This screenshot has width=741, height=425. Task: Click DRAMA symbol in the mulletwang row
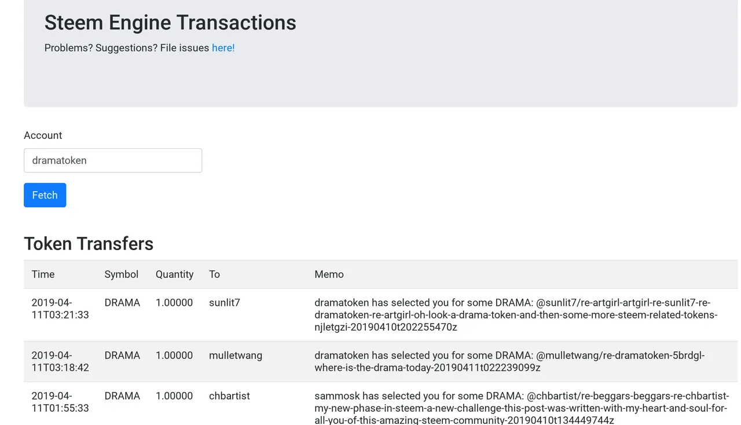point(122,356)
